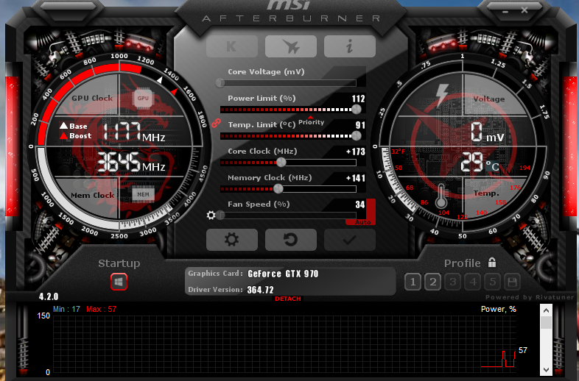Image resolution: width=579 pixels, height=381 pixels.
Task: Click the Min : 17 graph label
Action: pos(66,309)
